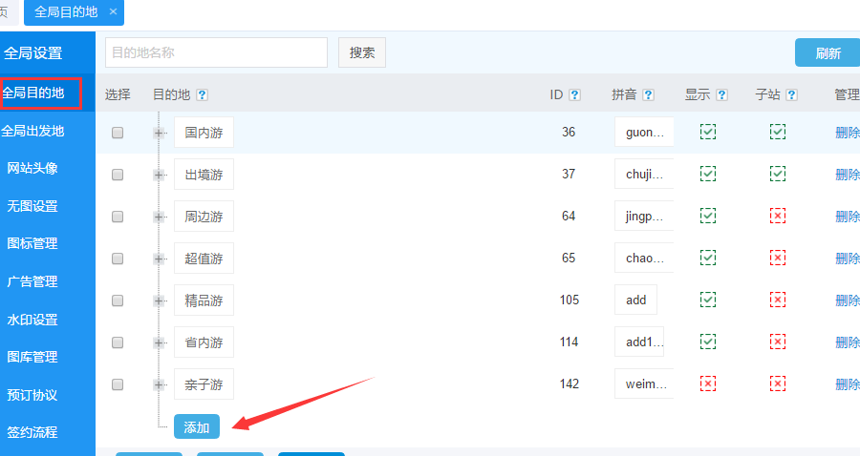Tick the checkbox for 精品游 row
The height and width of the screenshot is (456, 860).
tap(118, 301)
